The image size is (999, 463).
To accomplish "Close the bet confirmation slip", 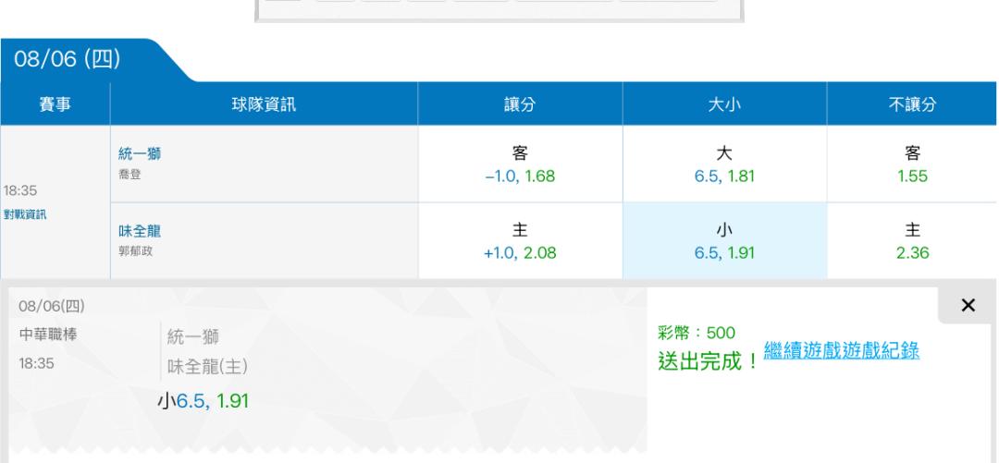I will coord(968,306).
